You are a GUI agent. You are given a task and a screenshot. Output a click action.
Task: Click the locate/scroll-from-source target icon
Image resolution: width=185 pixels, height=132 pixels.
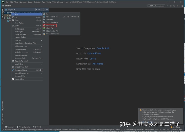click(x=36, y=10)
